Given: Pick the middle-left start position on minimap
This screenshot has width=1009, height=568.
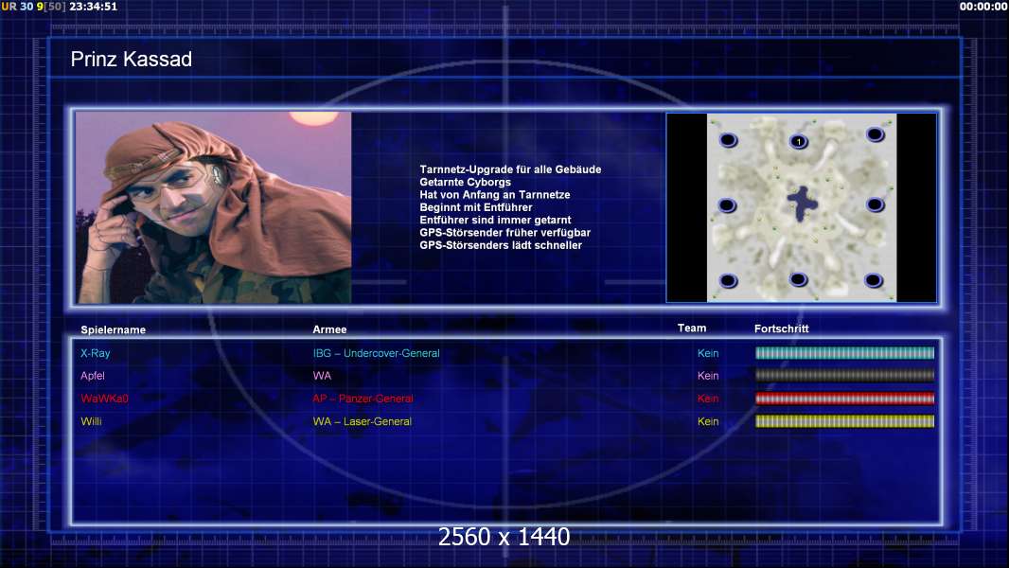Looking at the screenshot, I should coord(727,205).
